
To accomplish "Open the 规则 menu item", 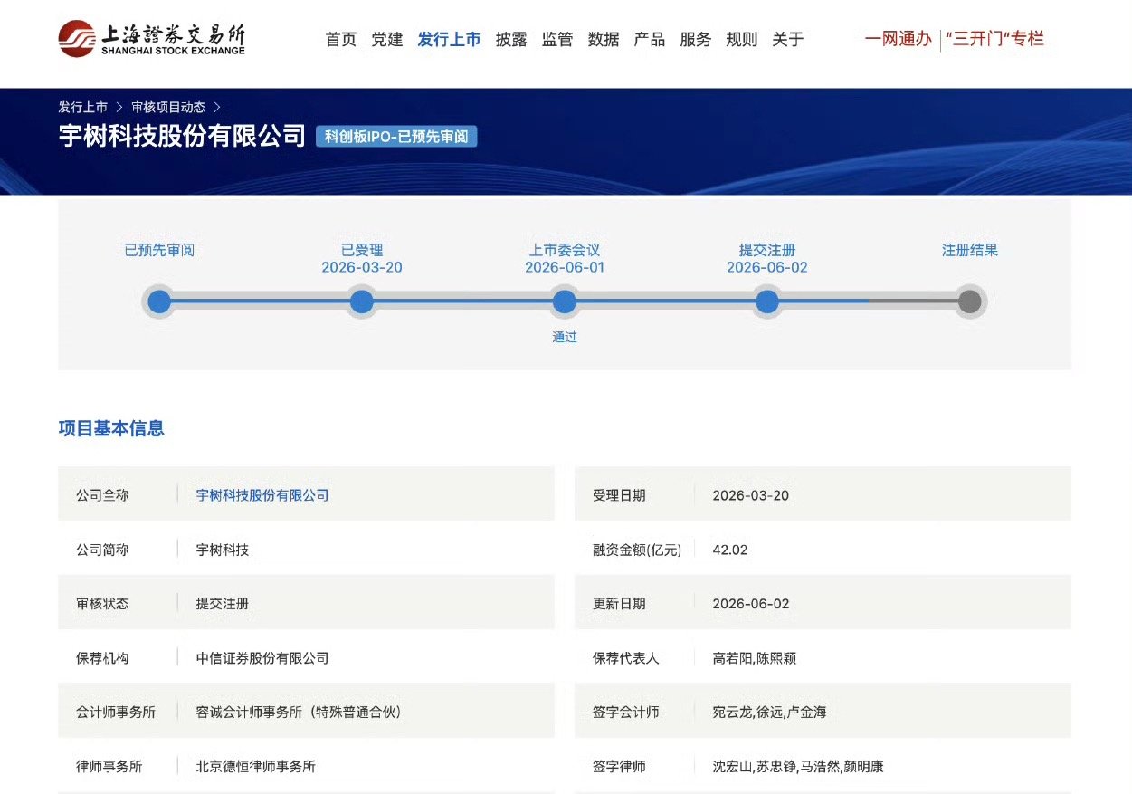I will [742, 39].
